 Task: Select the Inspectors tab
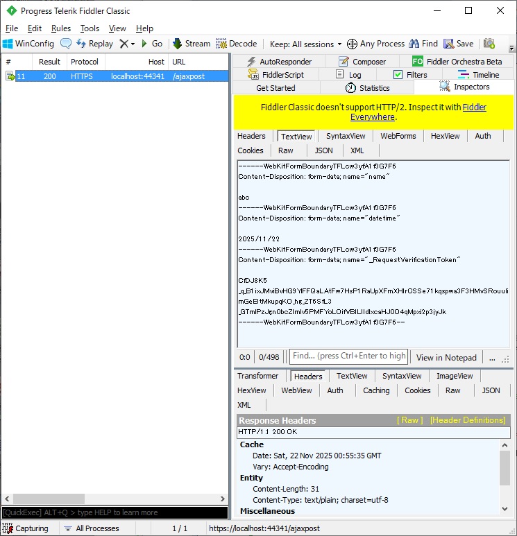click(464, 87)
